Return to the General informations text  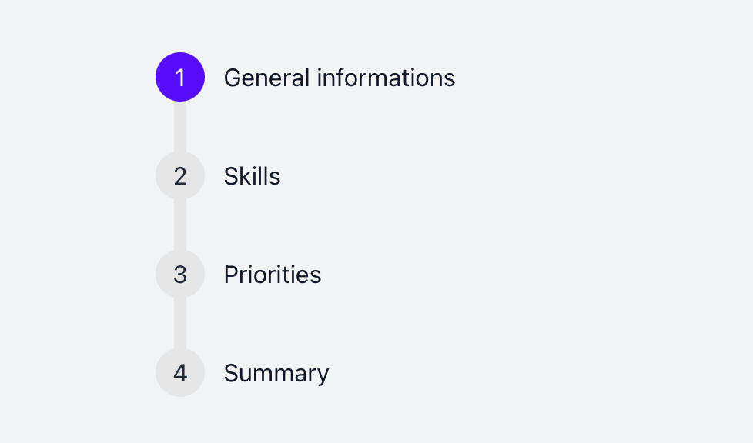point(339,78)
